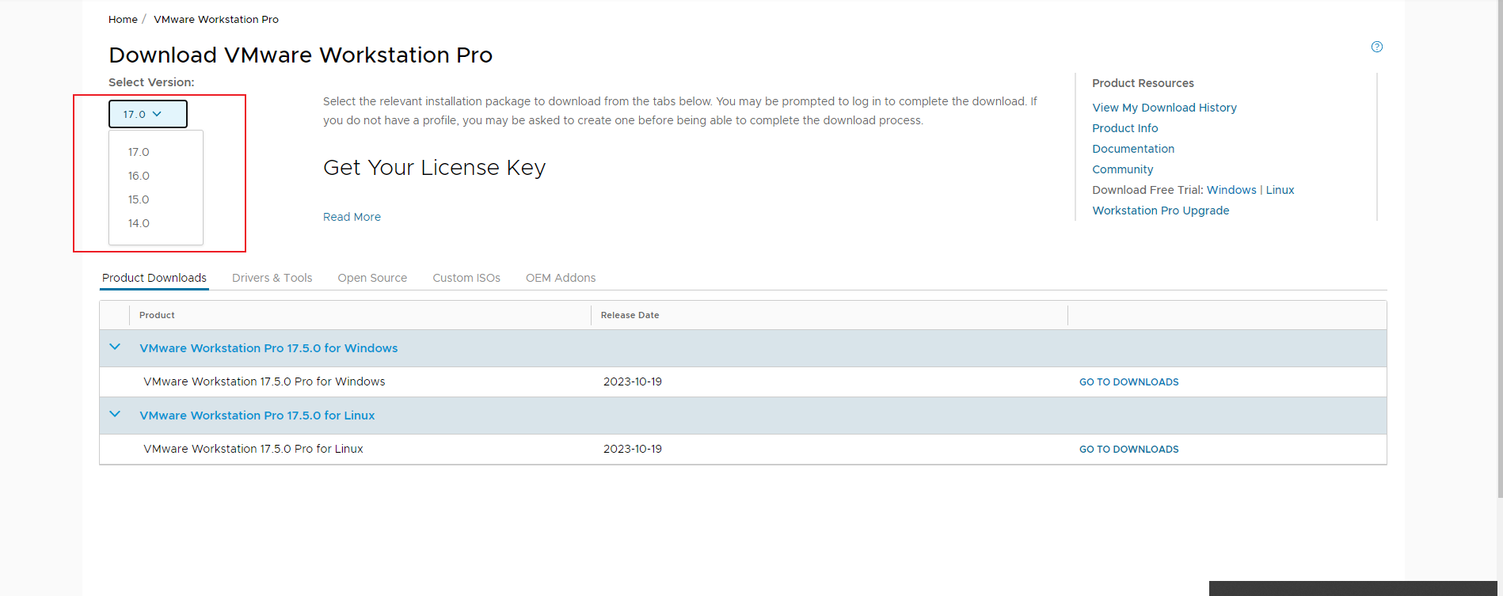Click the Product column header
1503x596 pixels.
pos(157,315)
